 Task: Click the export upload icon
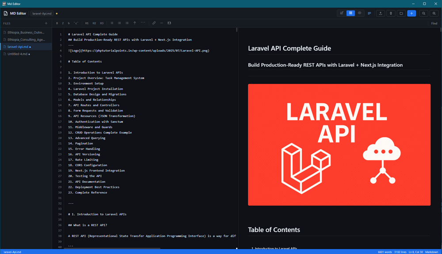381,13
